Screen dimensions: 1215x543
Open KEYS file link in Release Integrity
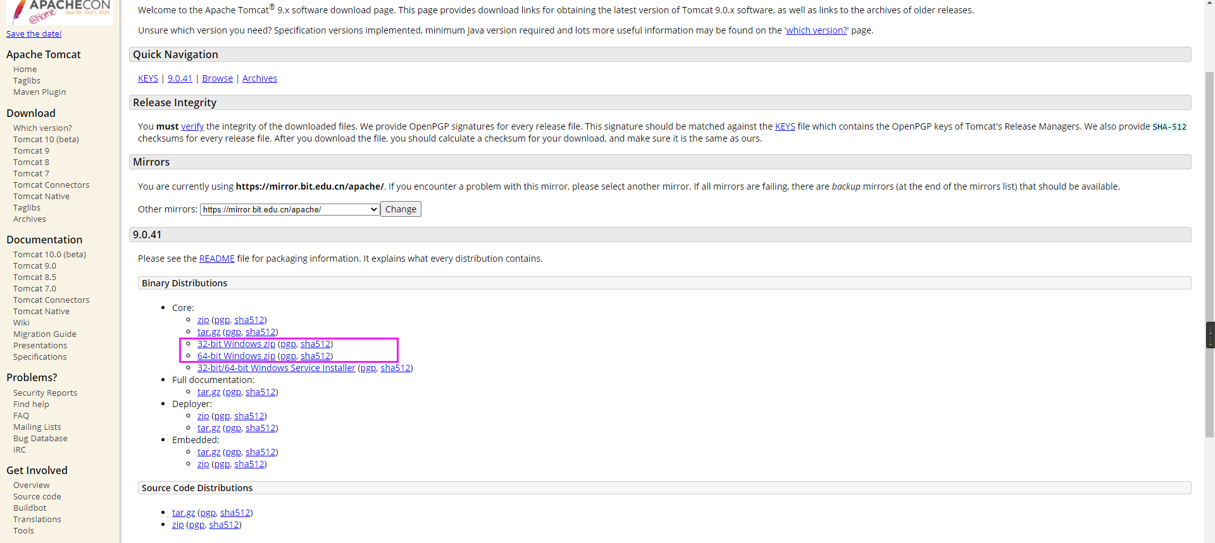[785, 126]
